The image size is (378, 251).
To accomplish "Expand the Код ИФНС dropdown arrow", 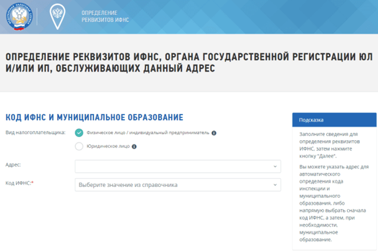I will point(275,185).
